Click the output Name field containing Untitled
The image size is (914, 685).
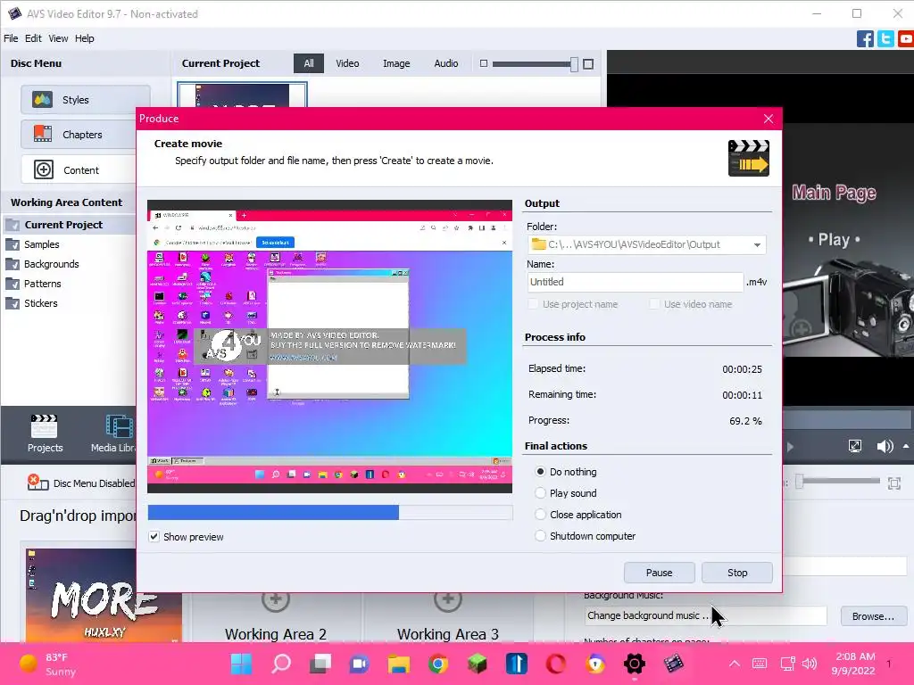click(636, 282)
